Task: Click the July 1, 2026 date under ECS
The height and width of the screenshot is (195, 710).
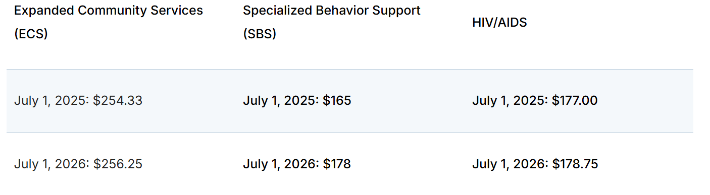Action: coord(51,164)
